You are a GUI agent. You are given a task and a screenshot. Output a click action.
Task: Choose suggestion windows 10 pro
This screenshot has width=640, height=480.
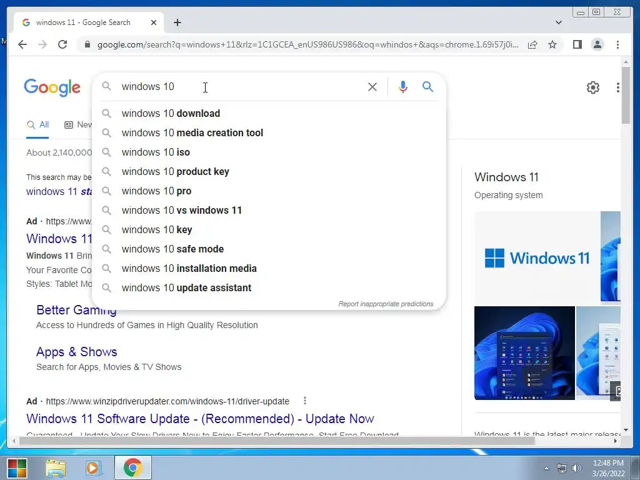[x=269, y=191]
